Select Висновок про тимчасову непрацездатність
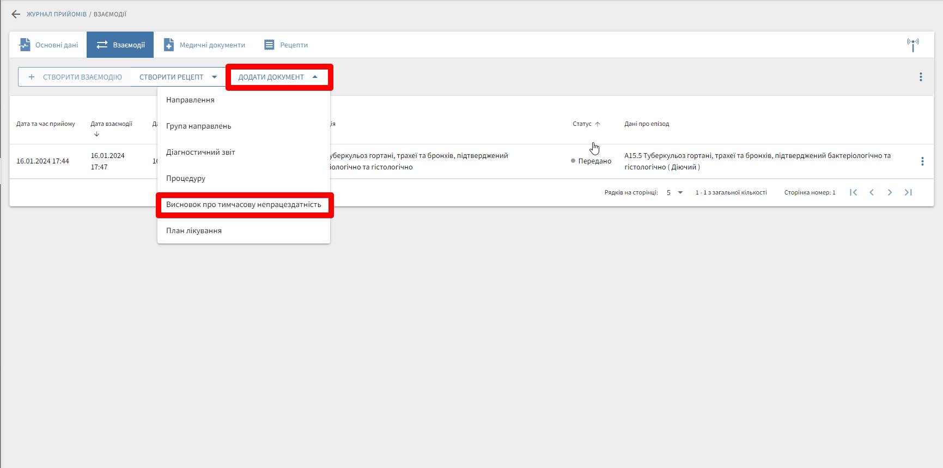943x468 pixels. click(244, 205)
